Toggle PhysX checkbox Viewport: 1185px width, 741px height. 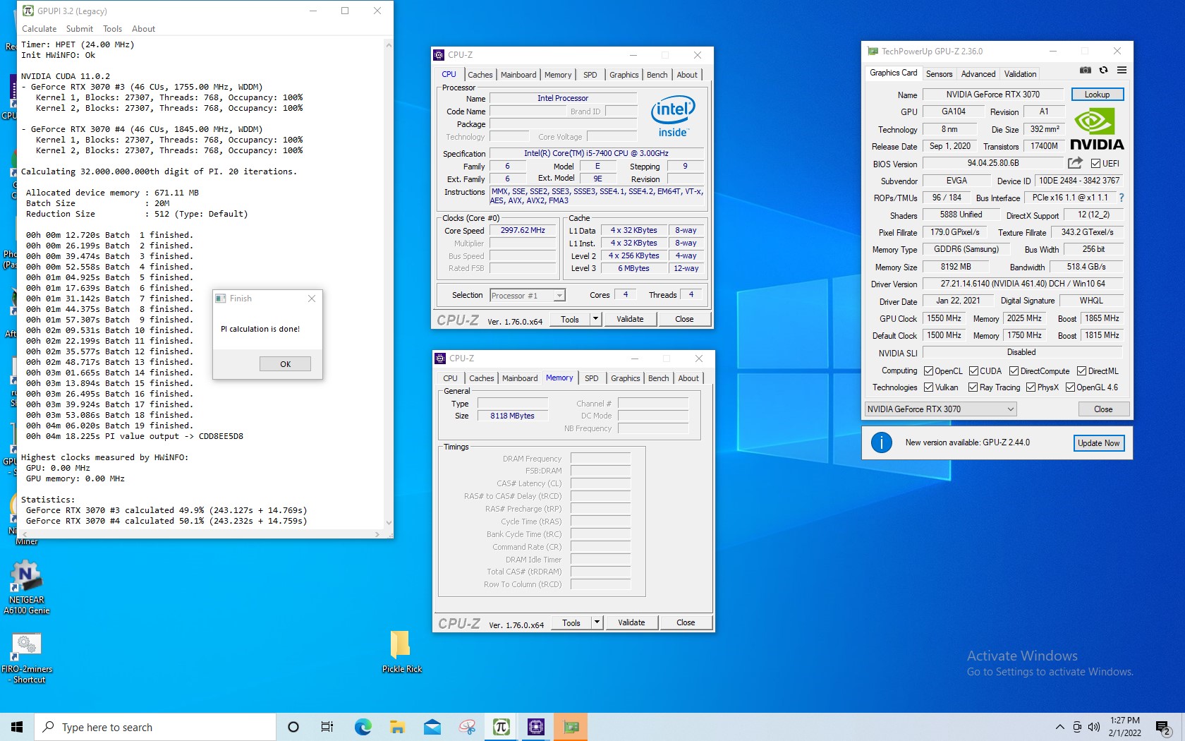(1031, 387)
